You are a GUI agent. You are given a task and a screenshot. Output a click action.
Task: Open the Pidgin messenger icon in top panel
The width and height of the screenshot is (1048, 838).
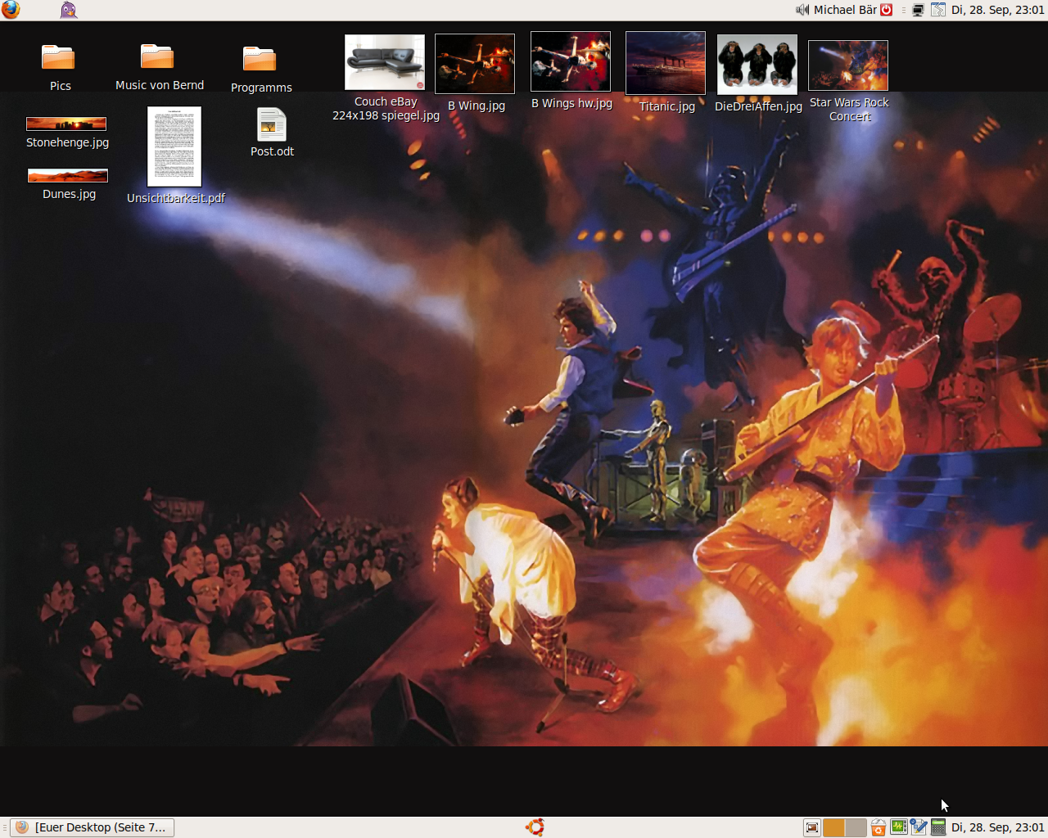pos(69,10)
